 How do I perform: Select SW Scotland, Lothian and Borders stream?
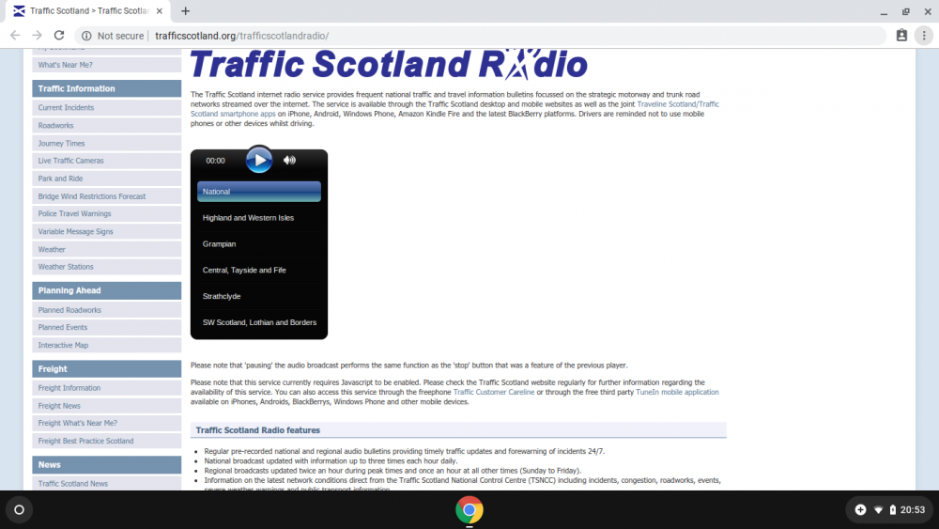[259, 322]
